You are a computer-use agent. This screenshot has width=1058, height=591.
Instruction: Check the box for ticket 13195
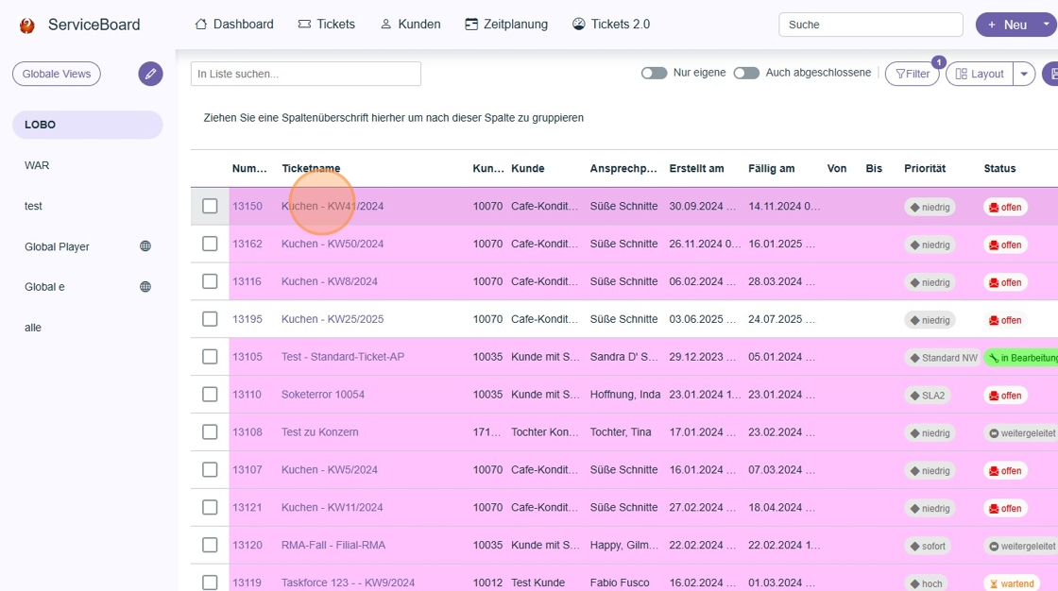[210, 319]
